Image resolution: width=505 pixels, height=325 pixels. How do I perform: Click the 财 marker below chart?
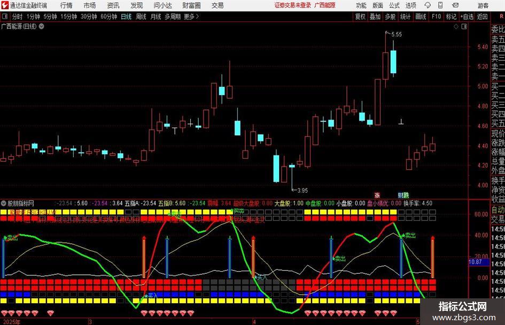tap(400, 195)
